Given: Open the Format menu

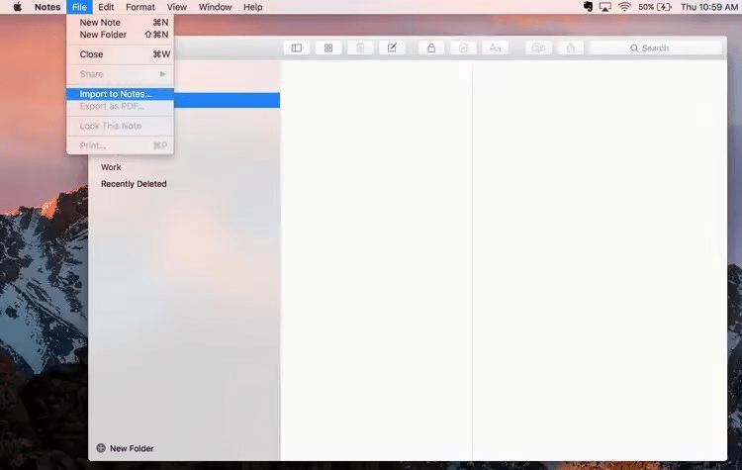Looking at the screenshot, I should click(140, 7).
